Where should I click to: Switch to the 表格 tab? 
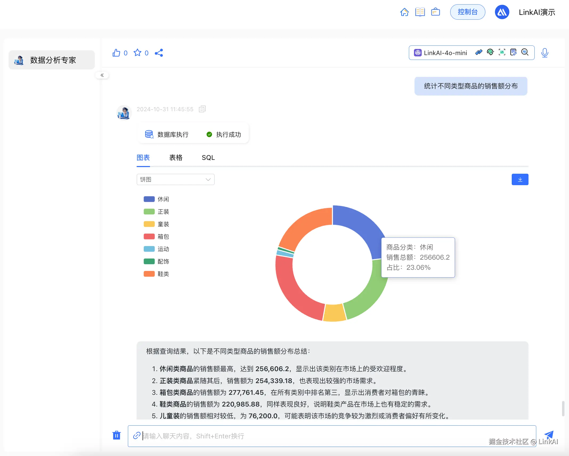pos(176,157)
